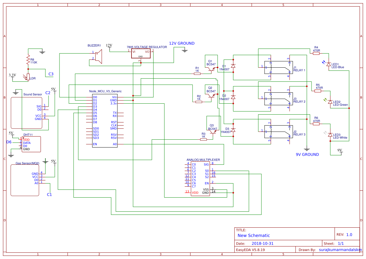Click the R4 470R resistor symbol
Image resolution: width=366 pixels, height=259 pixels.
[x=316, y=53]
